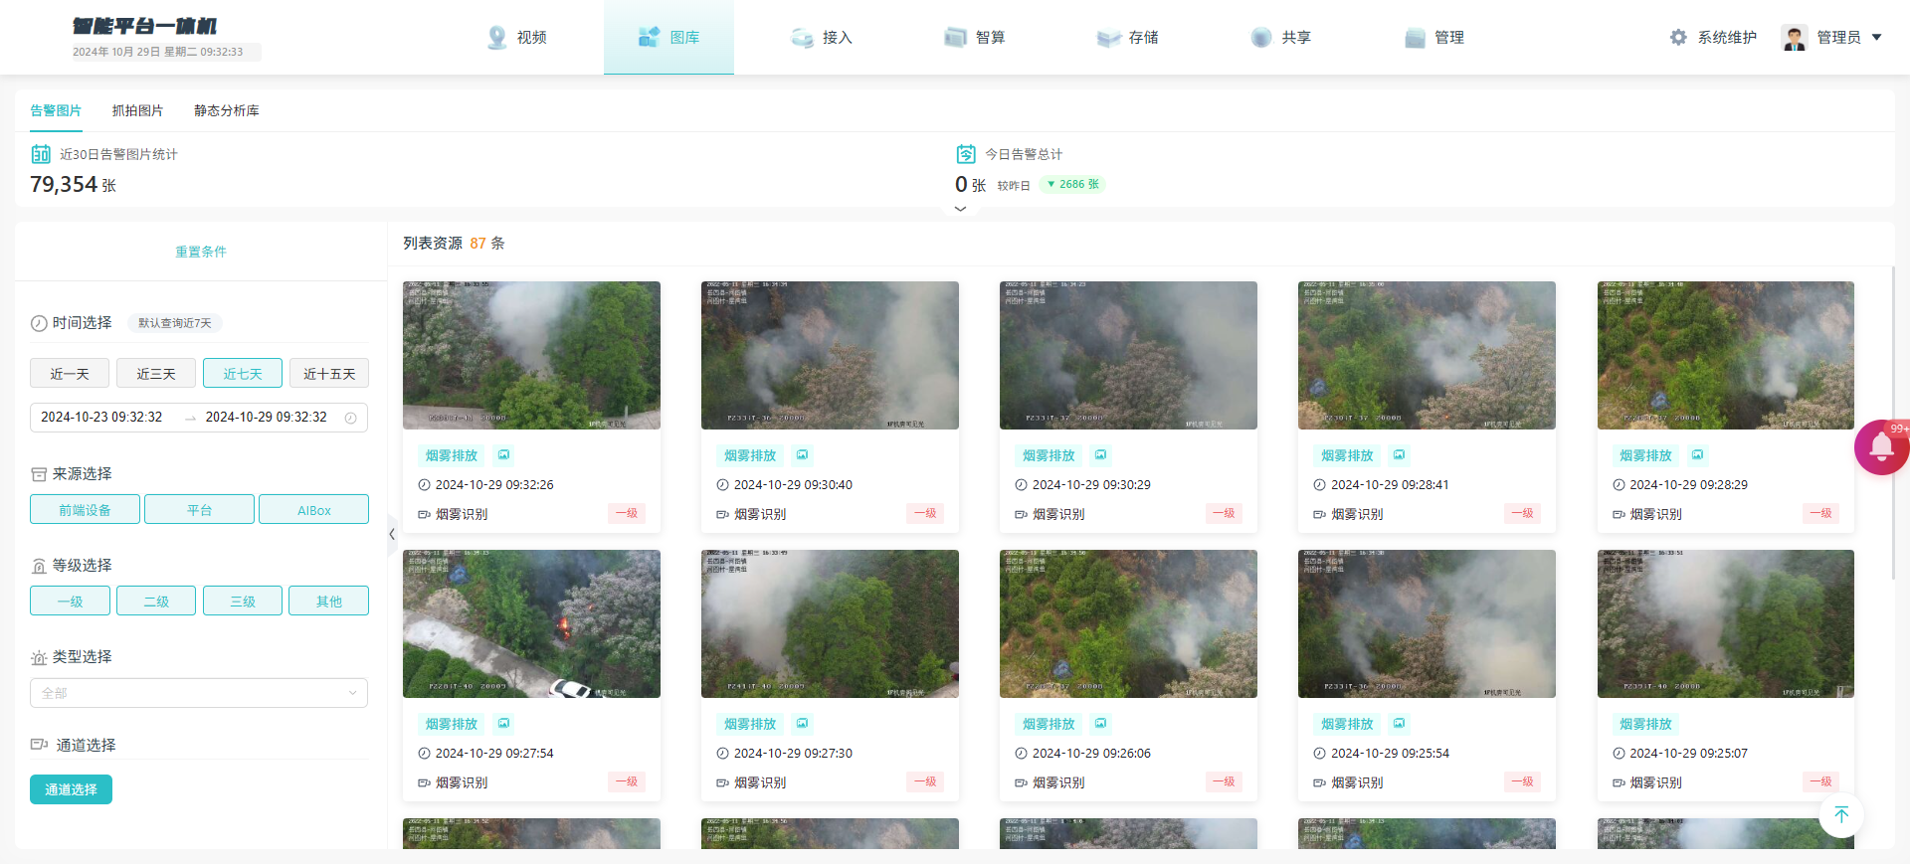Click the clock icon on 09:26:06 card
The height and width of the screenshot is (864, 1910).
point(1021,754)
